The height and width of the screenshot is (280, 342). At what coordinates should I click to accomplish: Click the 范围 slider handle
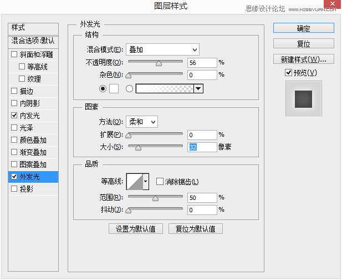156,198
